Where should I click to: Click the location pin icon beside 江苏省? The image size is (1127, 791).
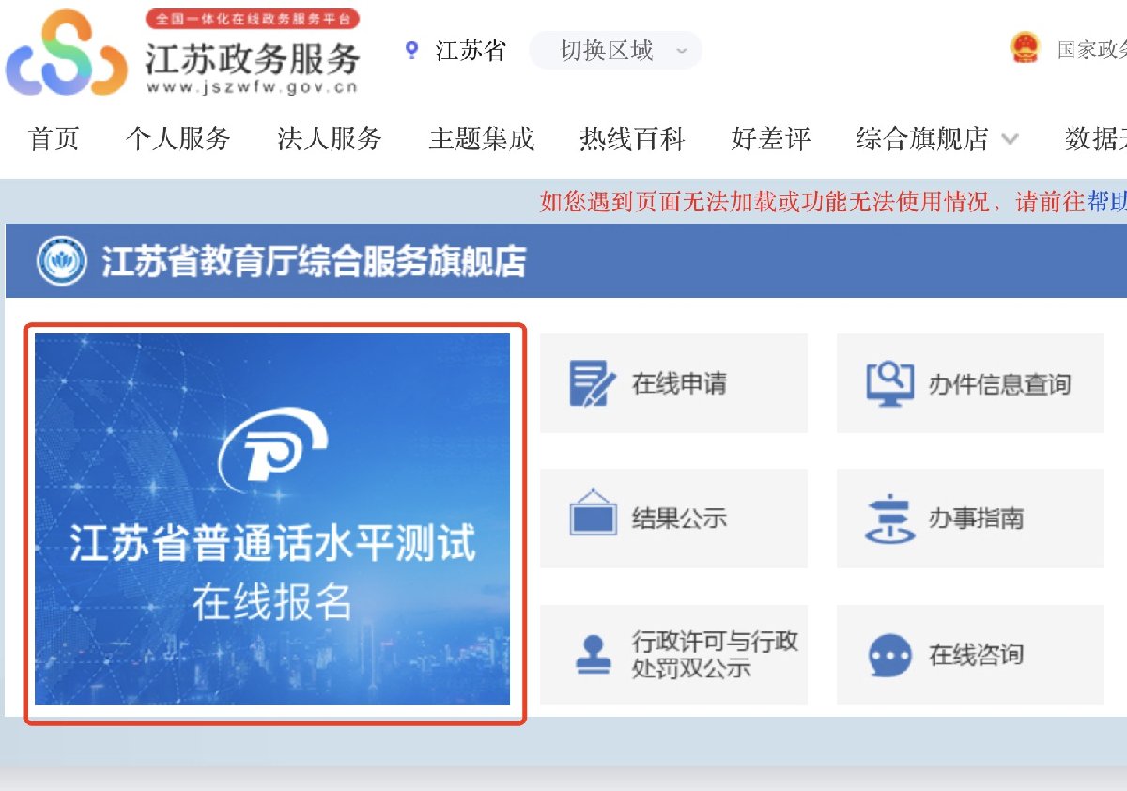(x=410, y=50)
